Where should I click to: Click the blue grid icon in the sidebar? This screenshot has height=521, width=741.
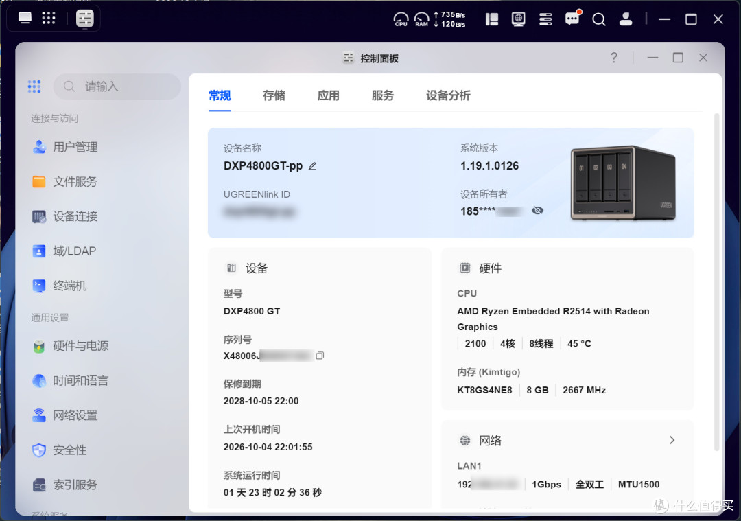tap(34, 86)
